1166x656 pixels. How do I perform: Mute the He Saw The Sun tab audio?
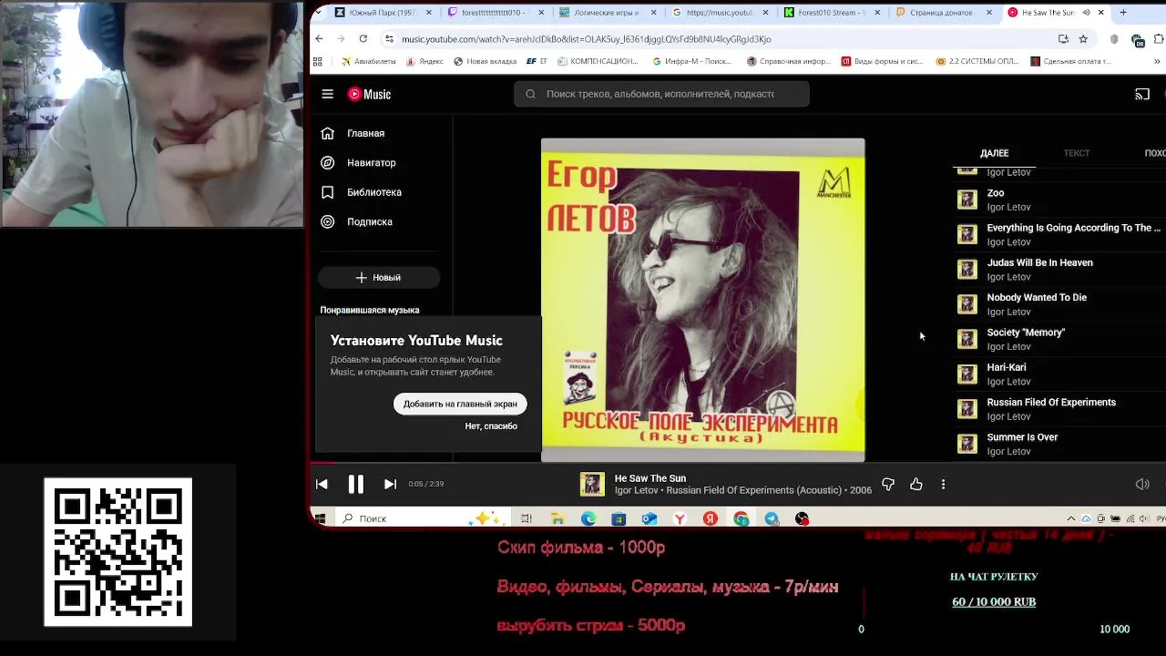coord(1086,13)
